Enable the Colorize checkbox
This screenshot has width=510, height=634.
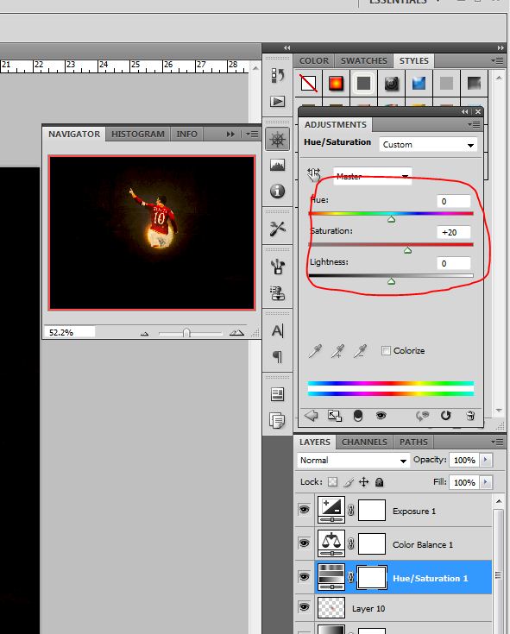point(387,350)
